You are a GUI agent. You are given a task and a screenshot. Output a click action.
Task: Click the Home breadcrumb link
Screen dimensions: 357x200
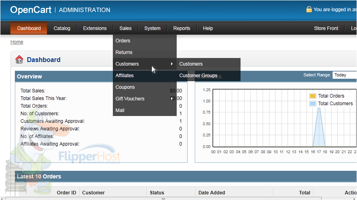coord(17,42)
